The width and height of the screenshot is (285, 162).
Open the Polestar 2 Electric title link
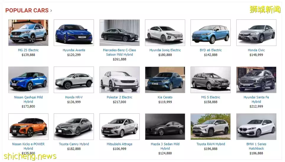click(x=119, y=97)
